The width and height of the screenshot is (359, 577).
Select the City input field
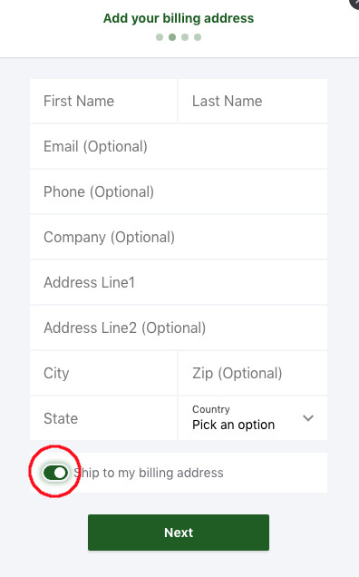(103, 373)
